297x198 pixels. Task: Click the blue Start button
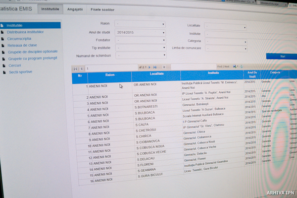point(282,57)
